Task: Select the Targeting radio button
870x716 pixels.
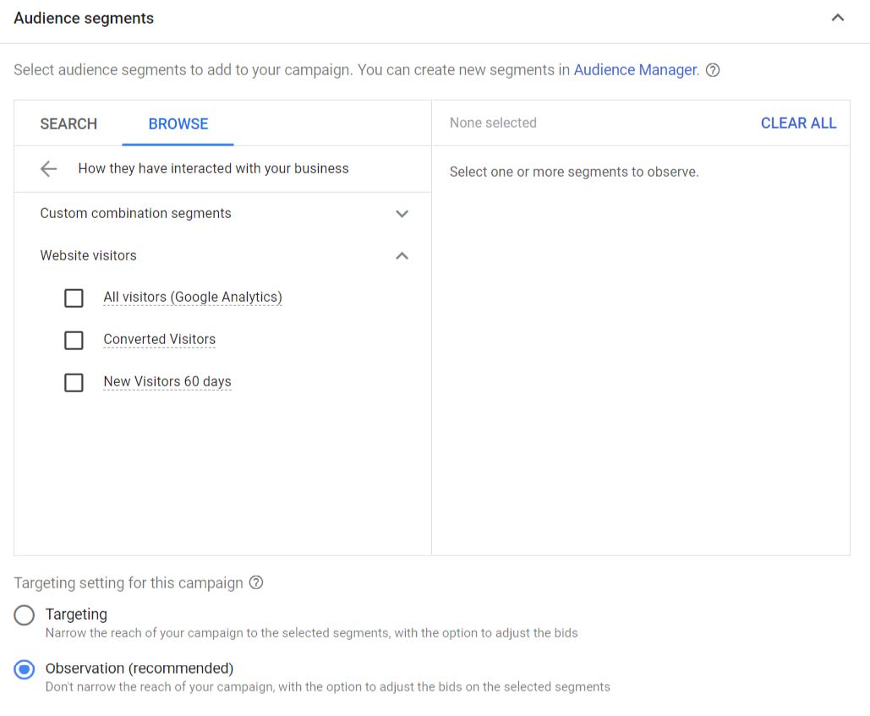Action: 24,615
